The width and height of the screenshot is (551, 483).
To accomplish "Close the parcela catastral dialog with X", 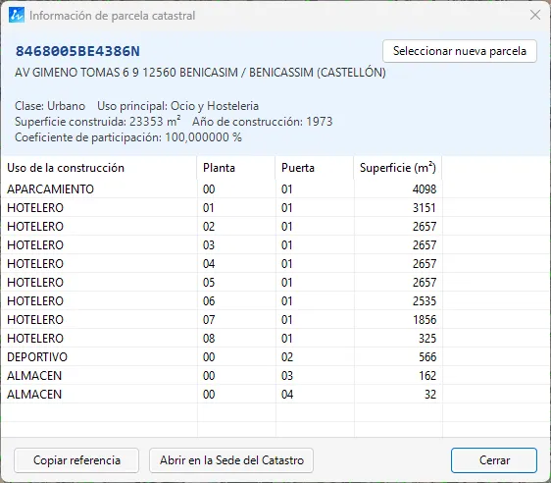I will pos(535,15).
